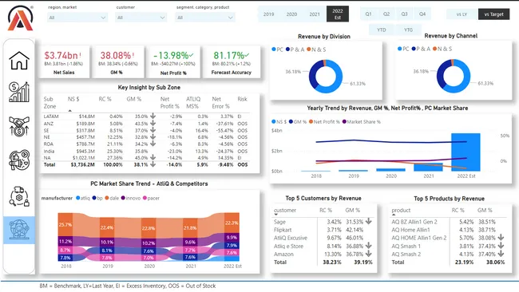The height and width of the screenshot is (292, 519).
Task: Click the Net Sales $3.74bn card
Action: click(x=64, y=62)
